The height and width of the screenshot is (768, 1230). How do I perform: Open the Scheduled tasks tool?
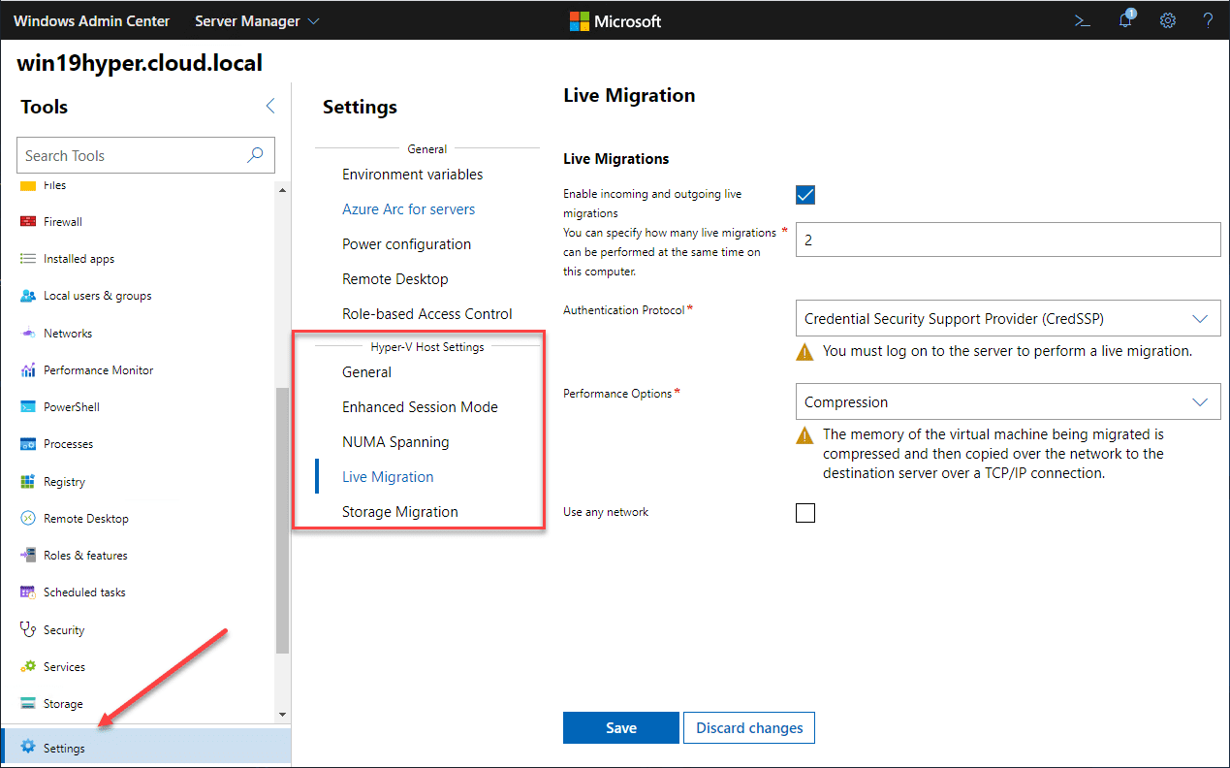point(83,592)
